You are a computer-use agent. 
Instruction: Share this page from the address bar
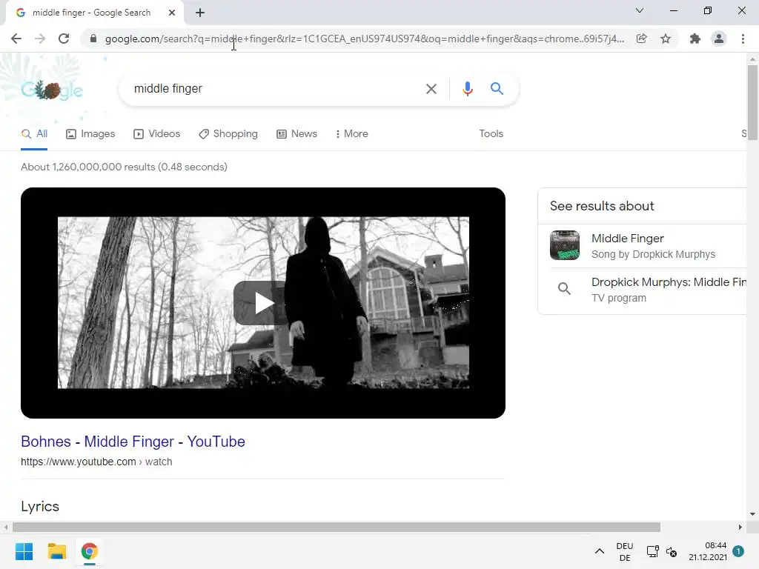coord(641,39)
